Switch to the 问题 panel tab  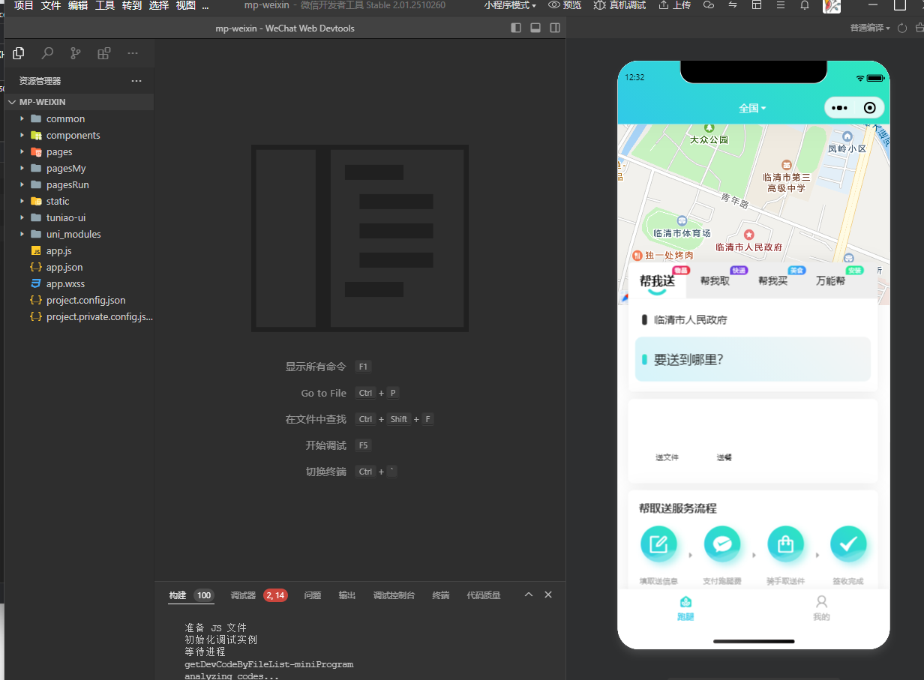tap(313, 595)
